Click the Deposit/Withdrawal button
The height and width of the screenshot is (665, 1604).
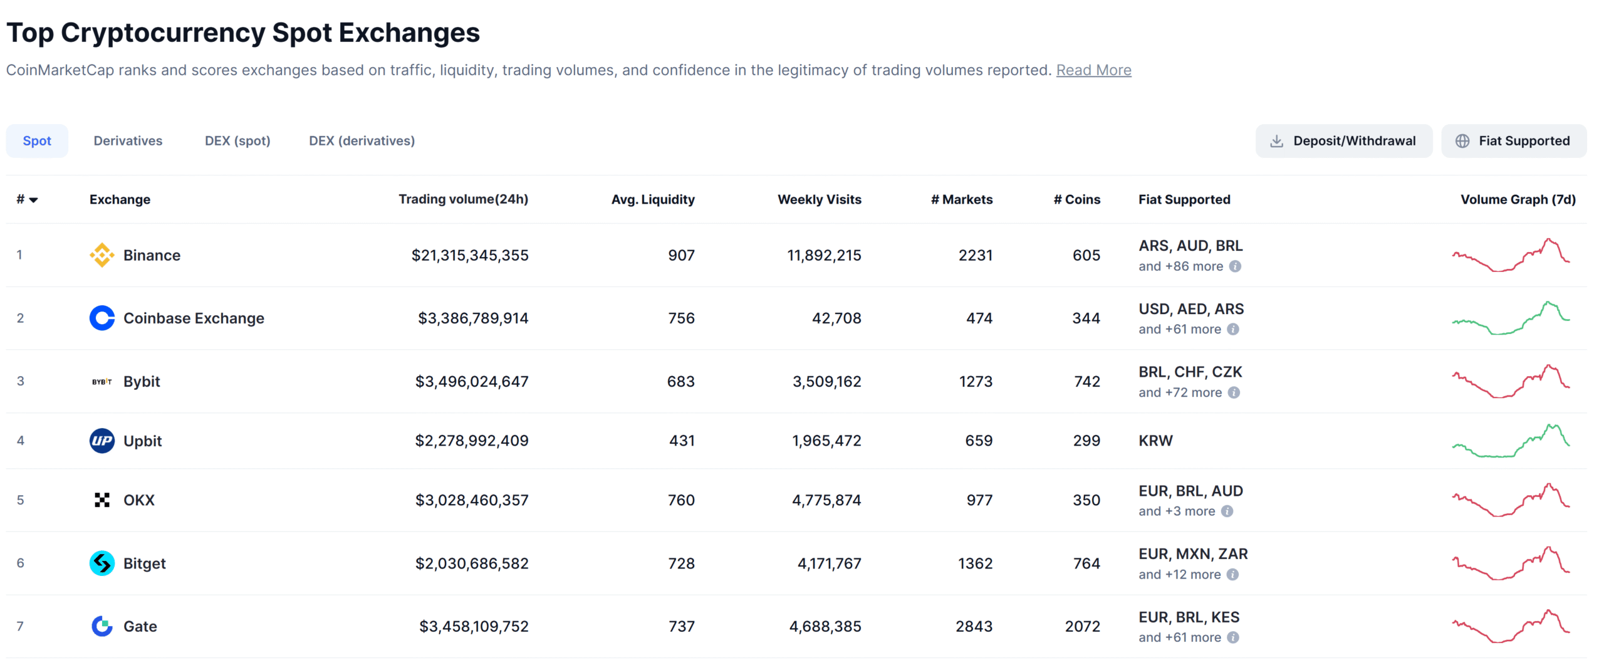(1343, 140)
